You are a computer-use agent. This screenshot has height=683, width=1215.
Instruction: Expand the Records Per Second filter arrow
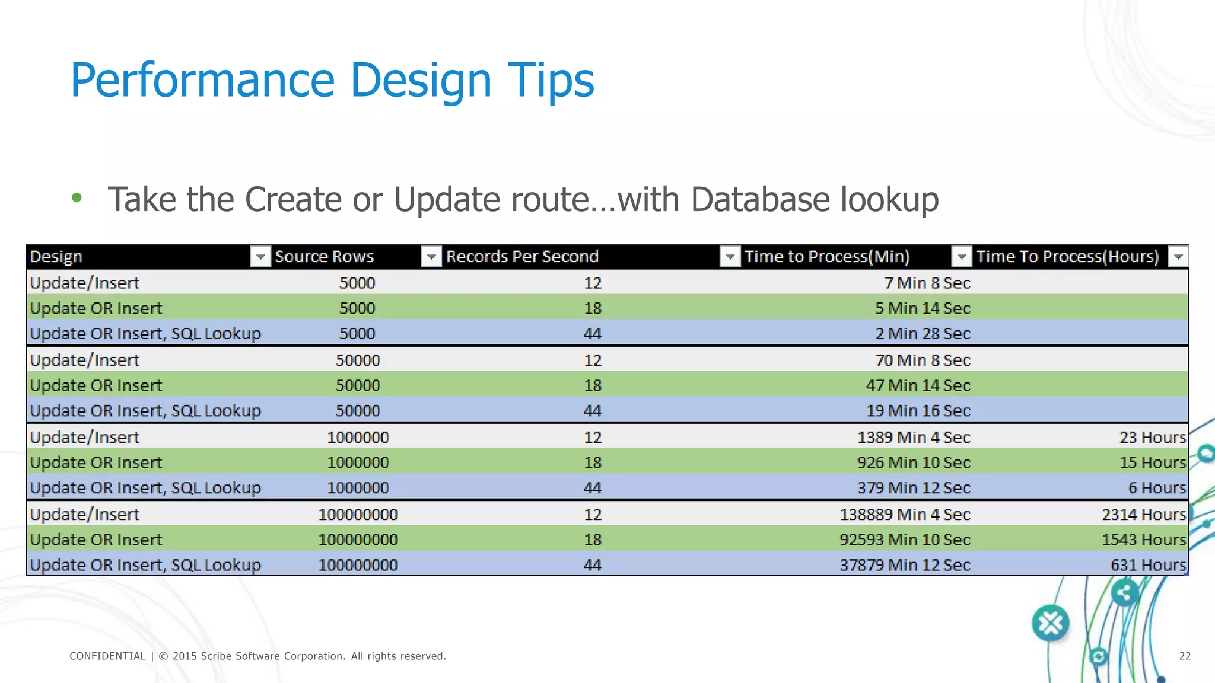pyautogui.click(x=730, y=257)
